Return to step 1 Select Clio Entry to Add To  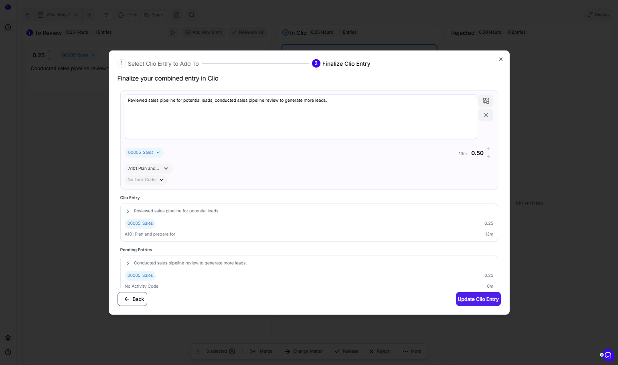158,64
